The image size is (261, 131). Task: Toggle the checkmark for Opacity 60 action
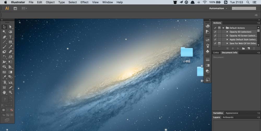[215, 32]
